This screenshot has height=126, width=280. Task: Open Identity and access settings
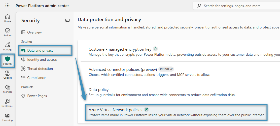point(42,59)
